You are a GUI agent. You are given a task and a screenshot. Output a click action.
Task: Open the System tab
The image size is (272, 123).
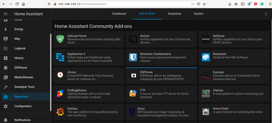pos(199,14)
